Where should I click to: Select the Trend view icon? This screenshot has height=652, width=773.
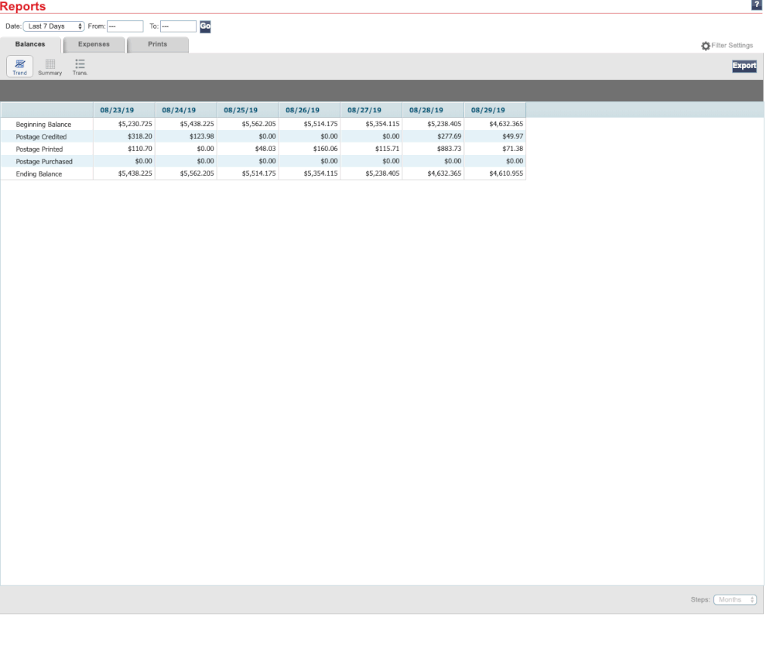19,66
